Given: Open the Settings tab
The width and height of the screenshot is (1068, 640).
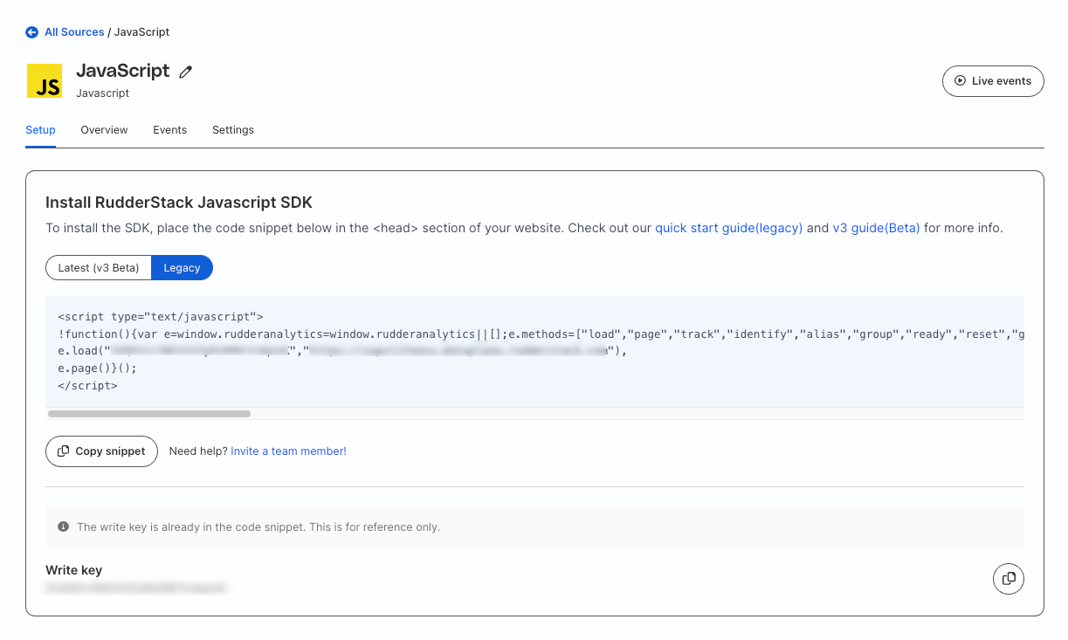Looking at the screenshot, I should [x=233, y=130].
